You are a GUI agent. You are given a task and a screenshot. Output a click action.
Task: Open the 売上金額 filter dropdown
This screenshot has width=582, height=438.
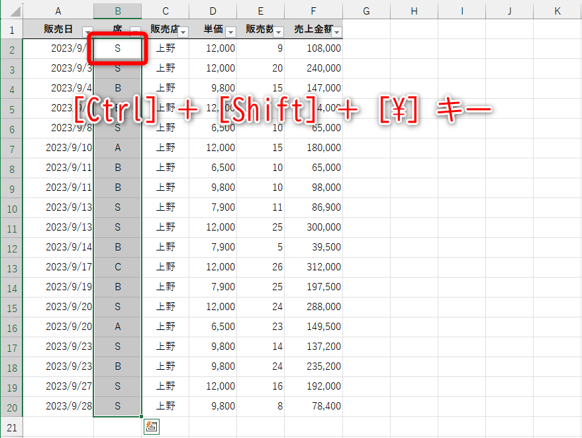click(337, 32)
